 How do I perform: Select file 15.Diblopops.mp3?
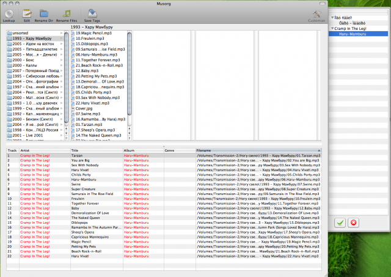coord(99,44)
